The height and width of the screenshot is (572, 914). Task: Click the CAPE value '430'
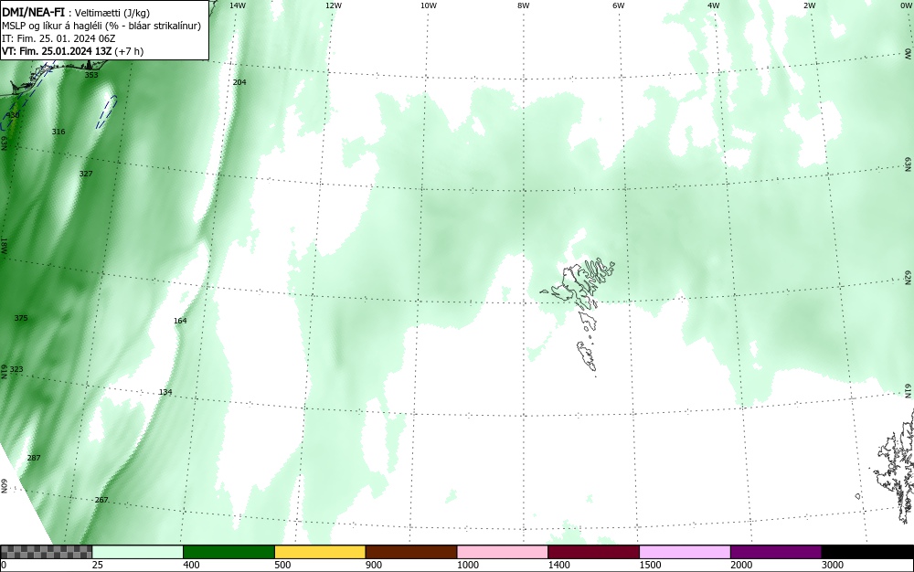pyautogui.click(x=13, y=115)
